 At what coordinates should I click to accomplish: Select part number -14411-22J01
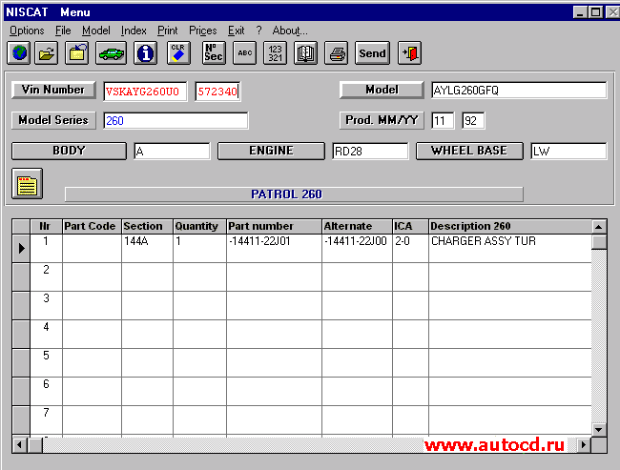[274, 248]
